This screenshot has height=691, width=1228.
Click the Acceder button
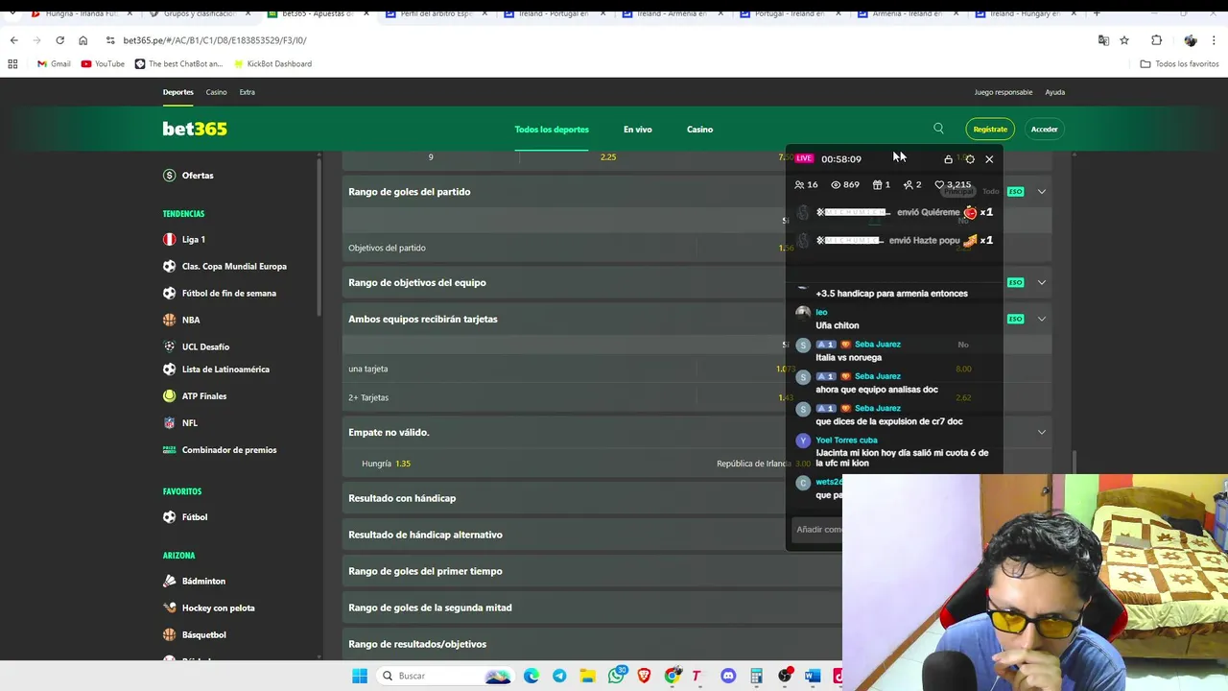click(1045, 129)
